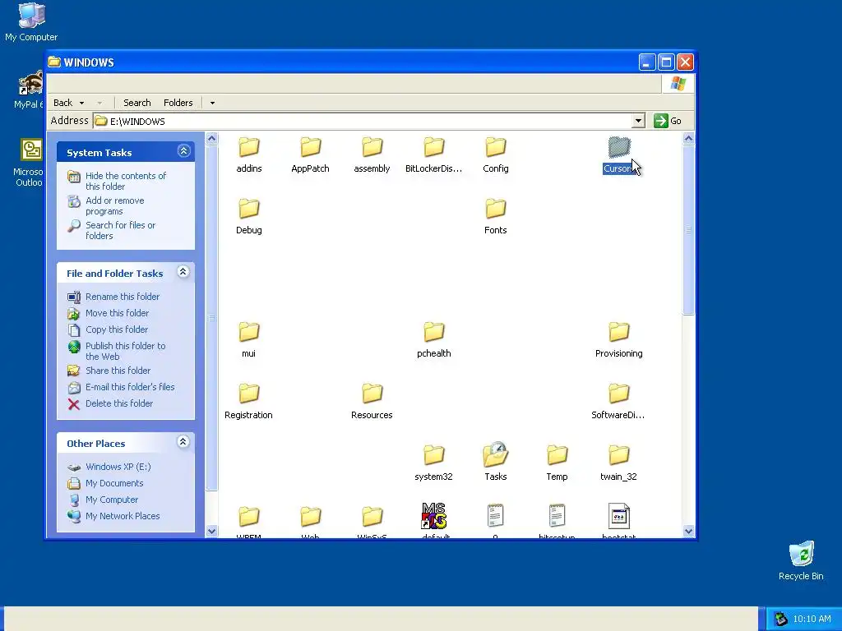Open the Recycle Bin desktop icon
842x631 pixels.
pyautogui.click(x=801, y=560)
